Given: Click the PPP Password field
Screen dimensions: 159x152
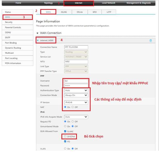Looking at the screenshot, I should click(76, 86).
